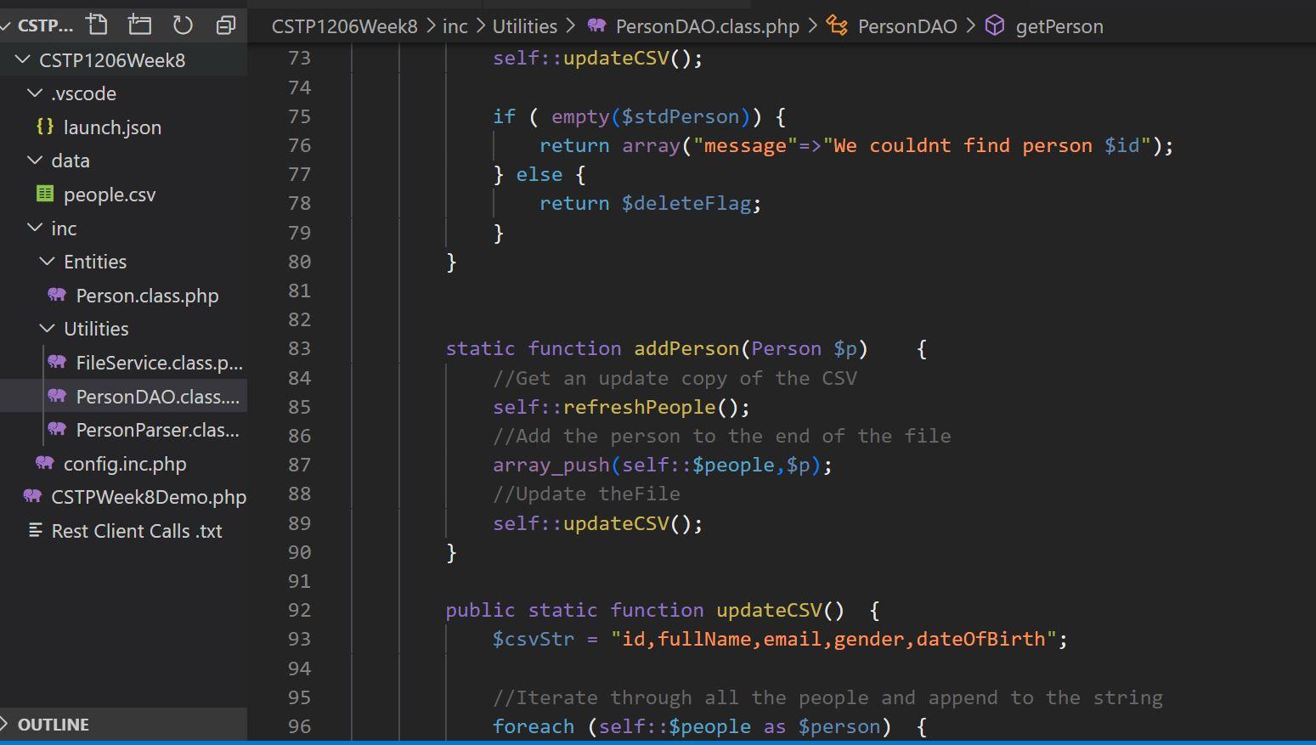Click the PHP elephant icon beside Person.class.php

click(x=57, y=295)
